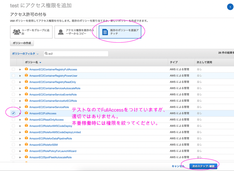The height and width of the screenshot is (171, 234).
Task: Select 既存のポリシーを直接アタッチ option
Action: coord(120,32)
